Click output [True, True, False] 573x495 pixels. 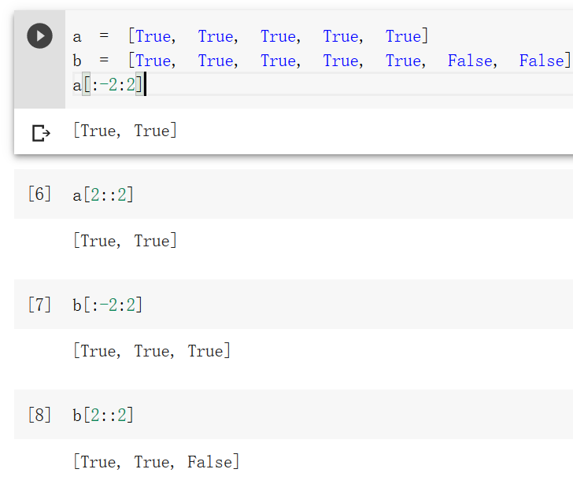point(157,462)
